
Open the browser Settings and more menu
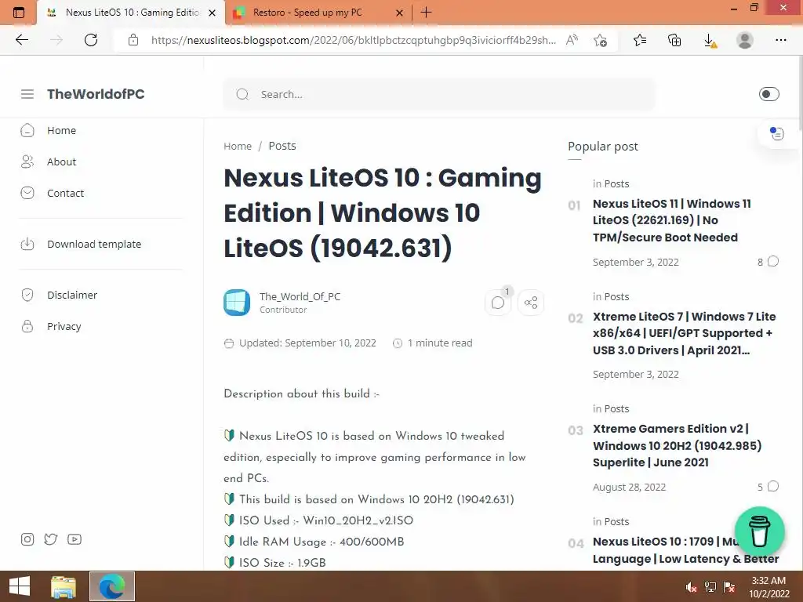pyautogui.click(x=780, y=40)
